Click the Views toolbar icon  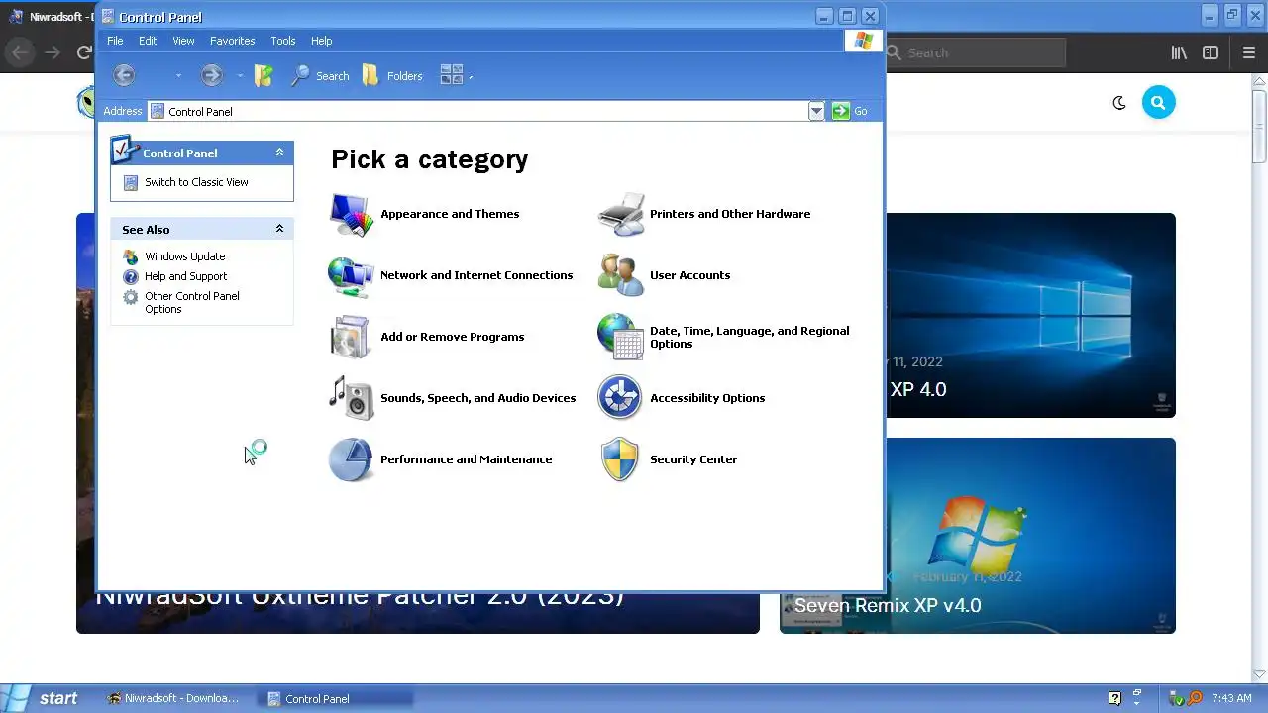[451, 75]
